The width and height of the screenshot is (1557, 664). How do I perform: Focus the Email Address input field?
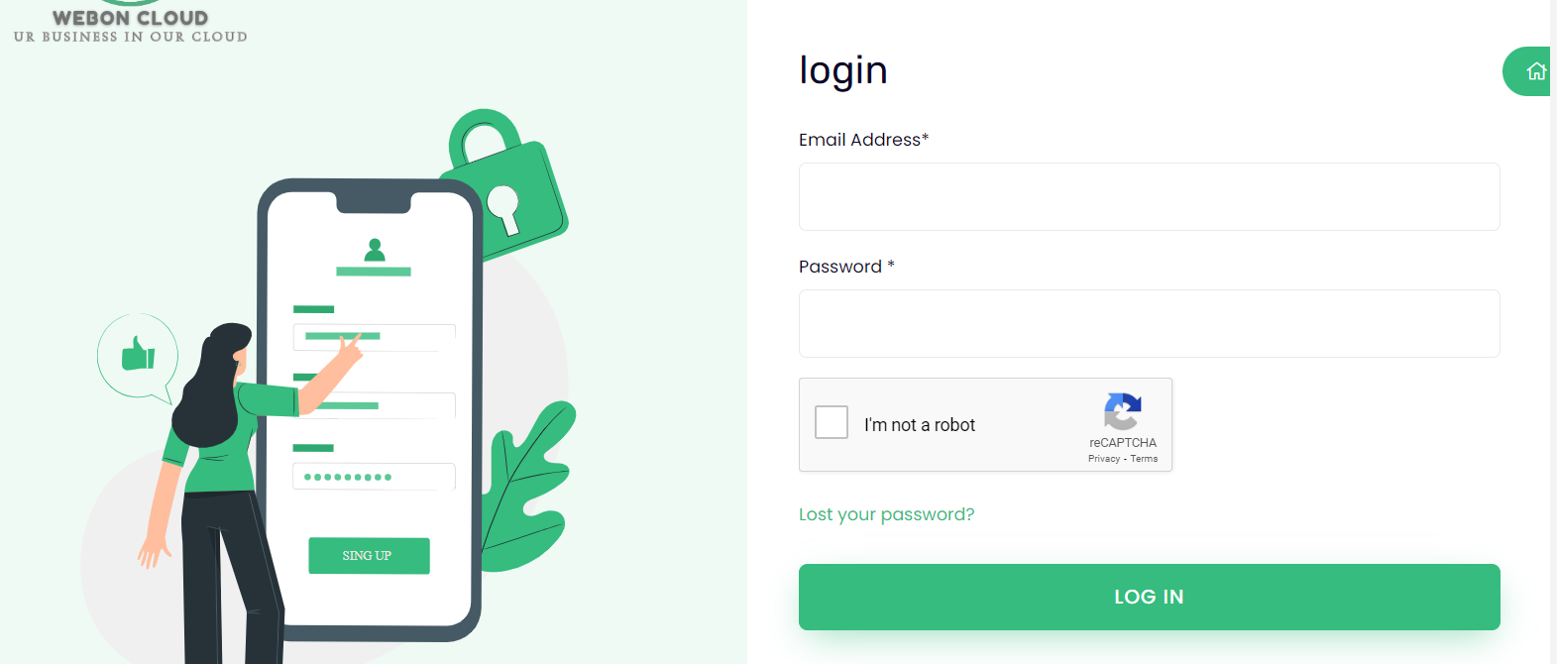coord(1149,197)
